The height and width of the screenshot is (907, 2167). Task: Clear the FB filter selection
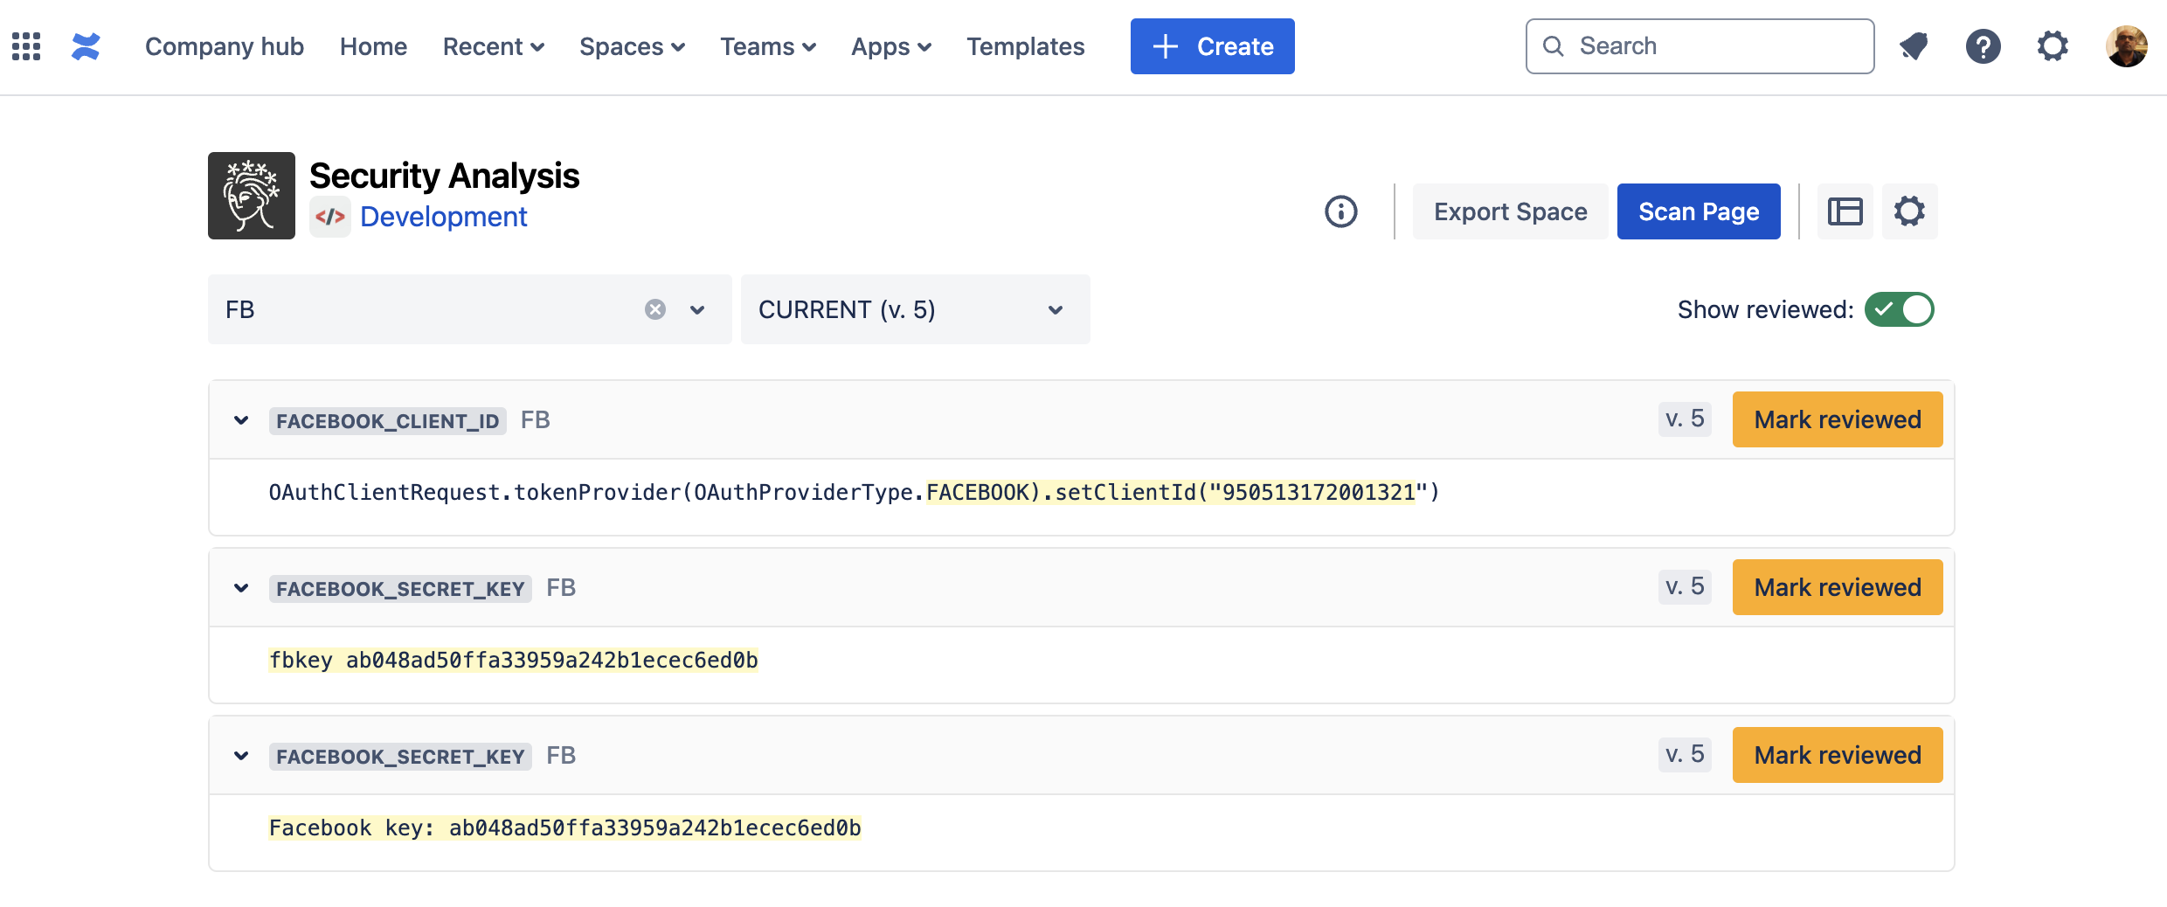pyautogui.click(x=655, y=309)
